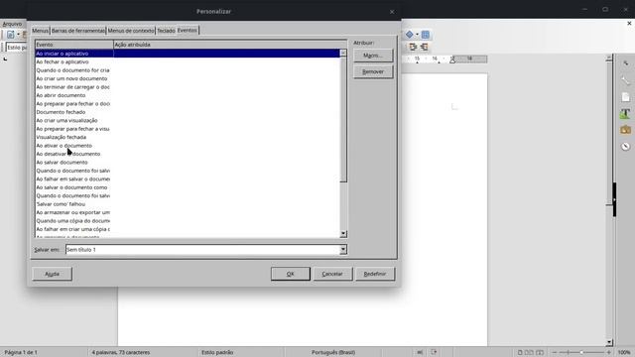The image size is (635, 357).
Task: Select multi-page view in status bar
Action: [529, 353]
